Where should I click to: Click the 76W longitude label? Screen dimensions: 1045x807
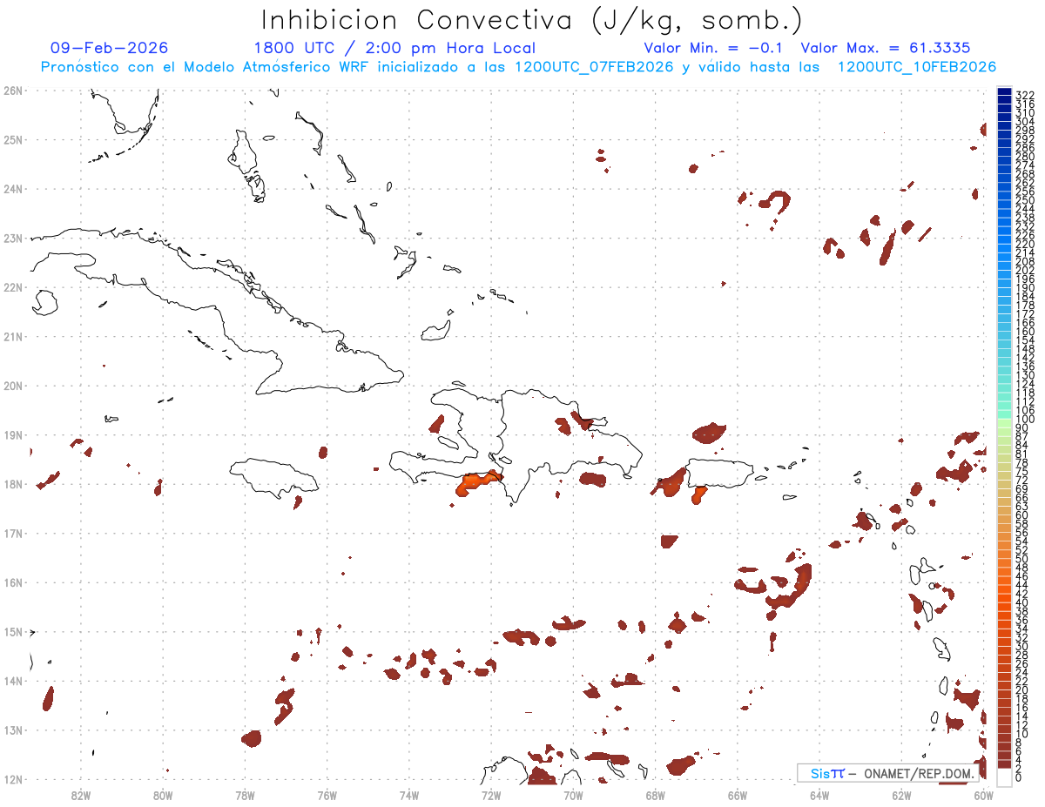point(327,794)
